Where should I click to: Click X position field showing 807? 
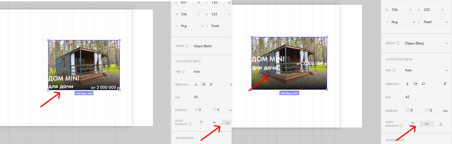[189, 3]
